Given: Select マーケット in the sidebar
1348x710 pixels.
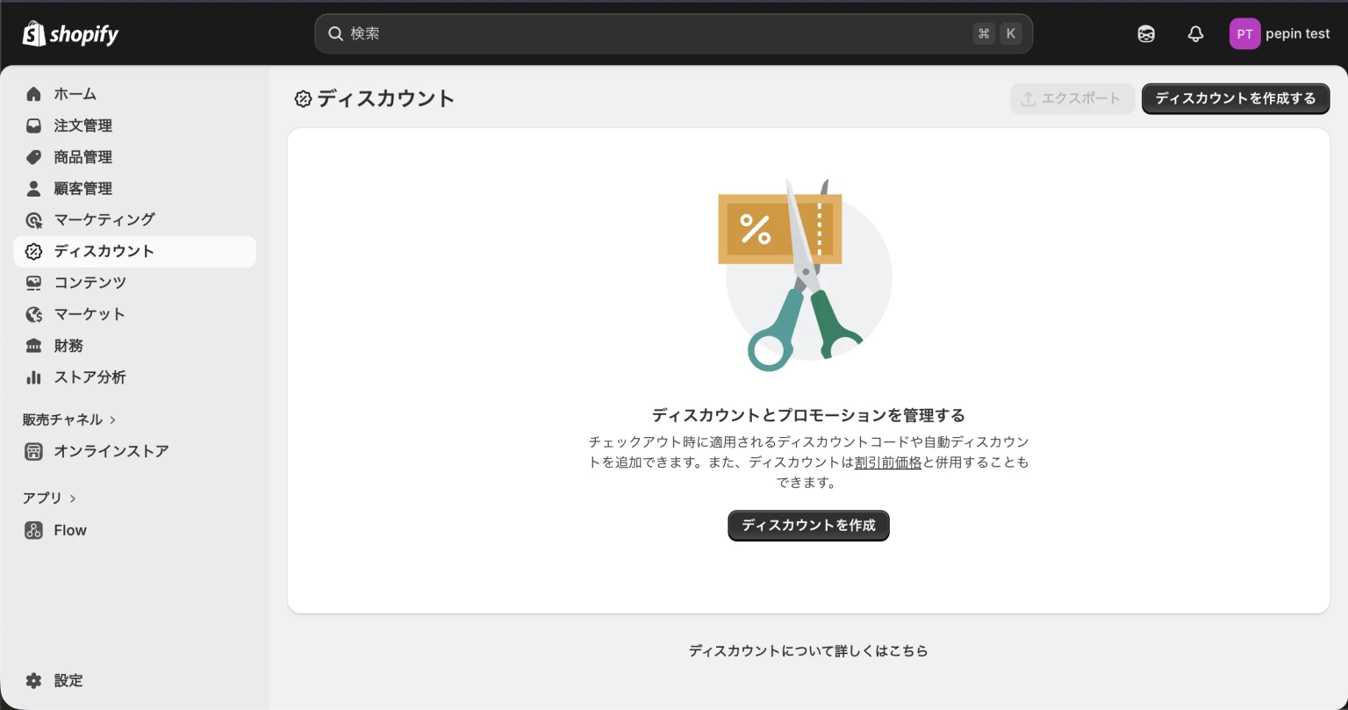Looking at the screenshot, I should (x=90, y=314).
